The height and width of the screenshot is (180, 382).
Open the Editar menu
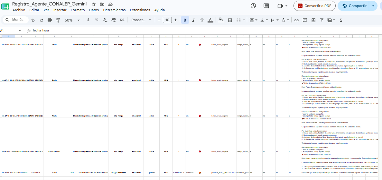(34, 10)
